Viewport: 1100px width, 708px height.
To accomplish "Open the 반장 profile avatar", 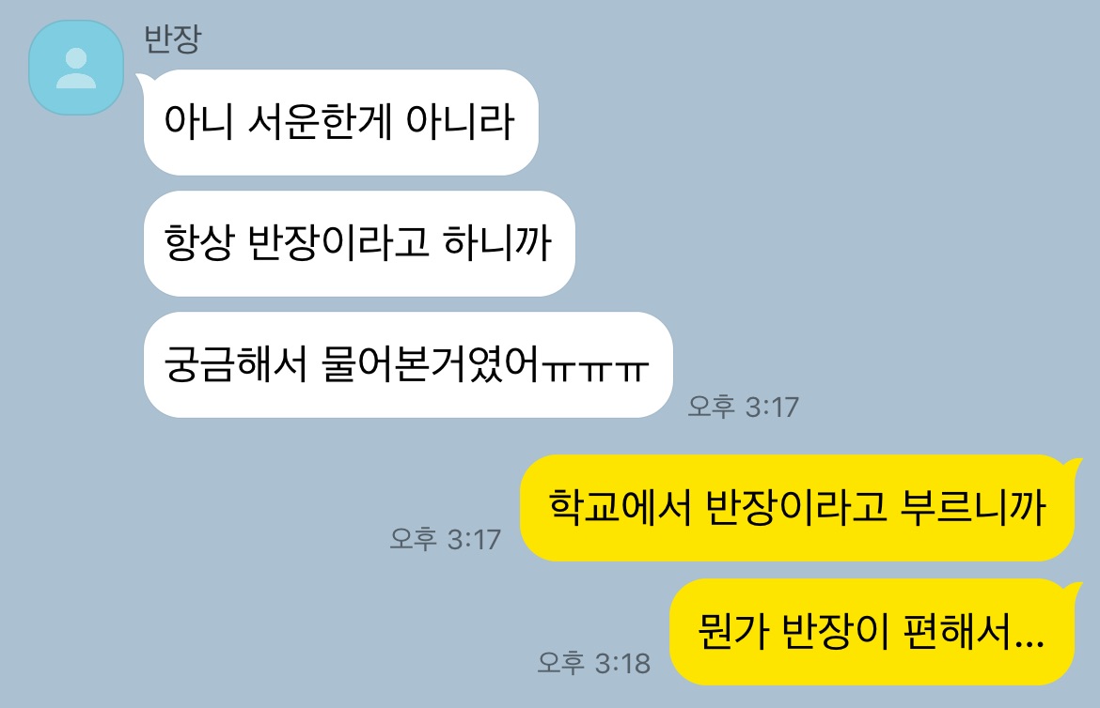I will (76, 68).
